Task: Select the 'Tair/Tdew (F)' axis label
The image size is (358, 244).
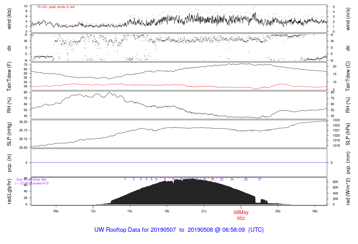Action: tap(9, 76)
